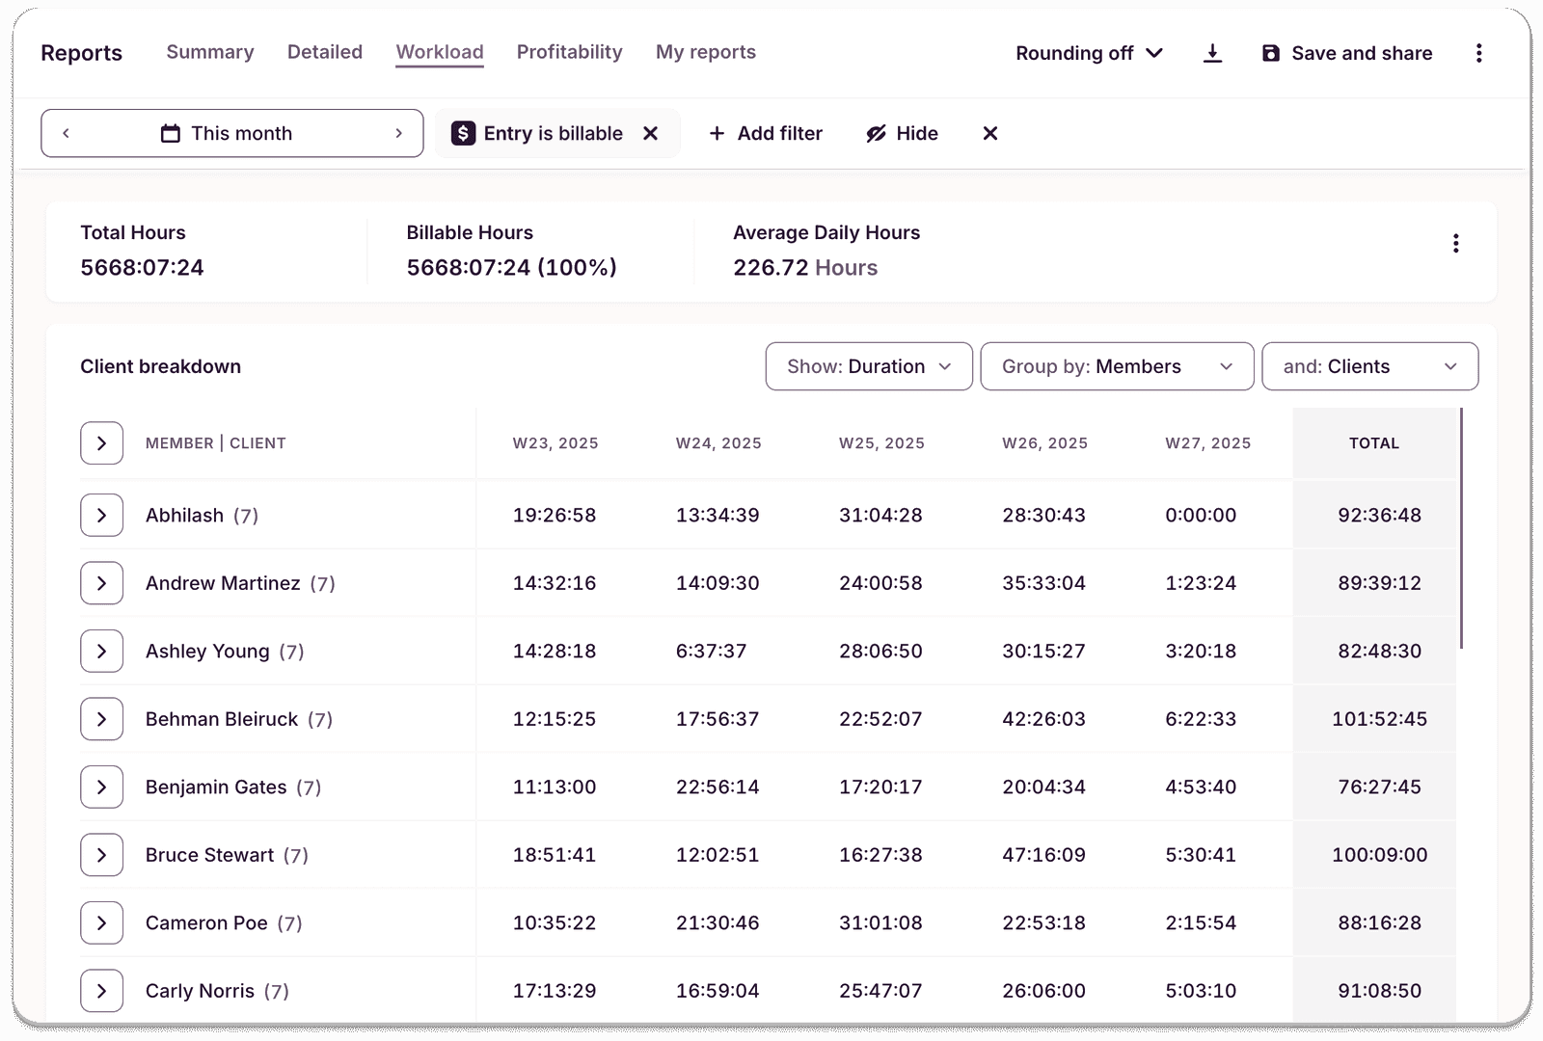This screenshot has width=1543, height=1041.
Task: Expand Behman Bleiruck's client breakdown row
Action: click(101, 719)
